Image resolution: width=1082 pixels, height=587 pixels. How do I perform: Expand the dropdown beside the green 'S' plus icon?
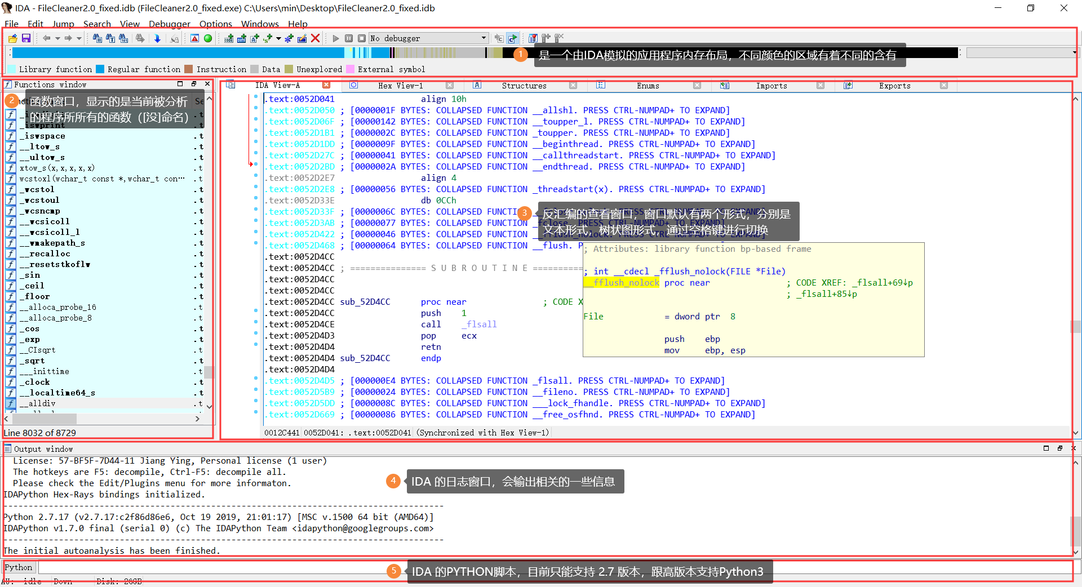click(278, 38)
